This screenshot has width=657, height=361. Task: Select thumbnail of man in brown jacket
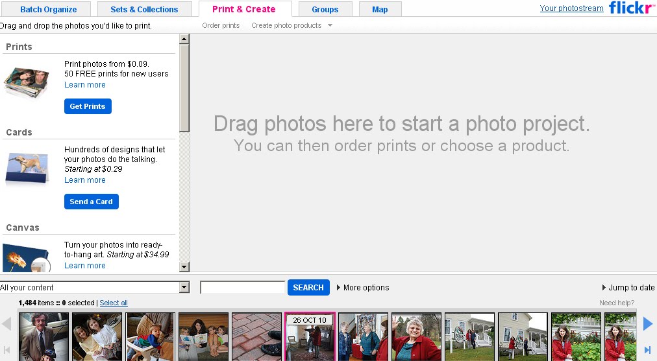43,337
